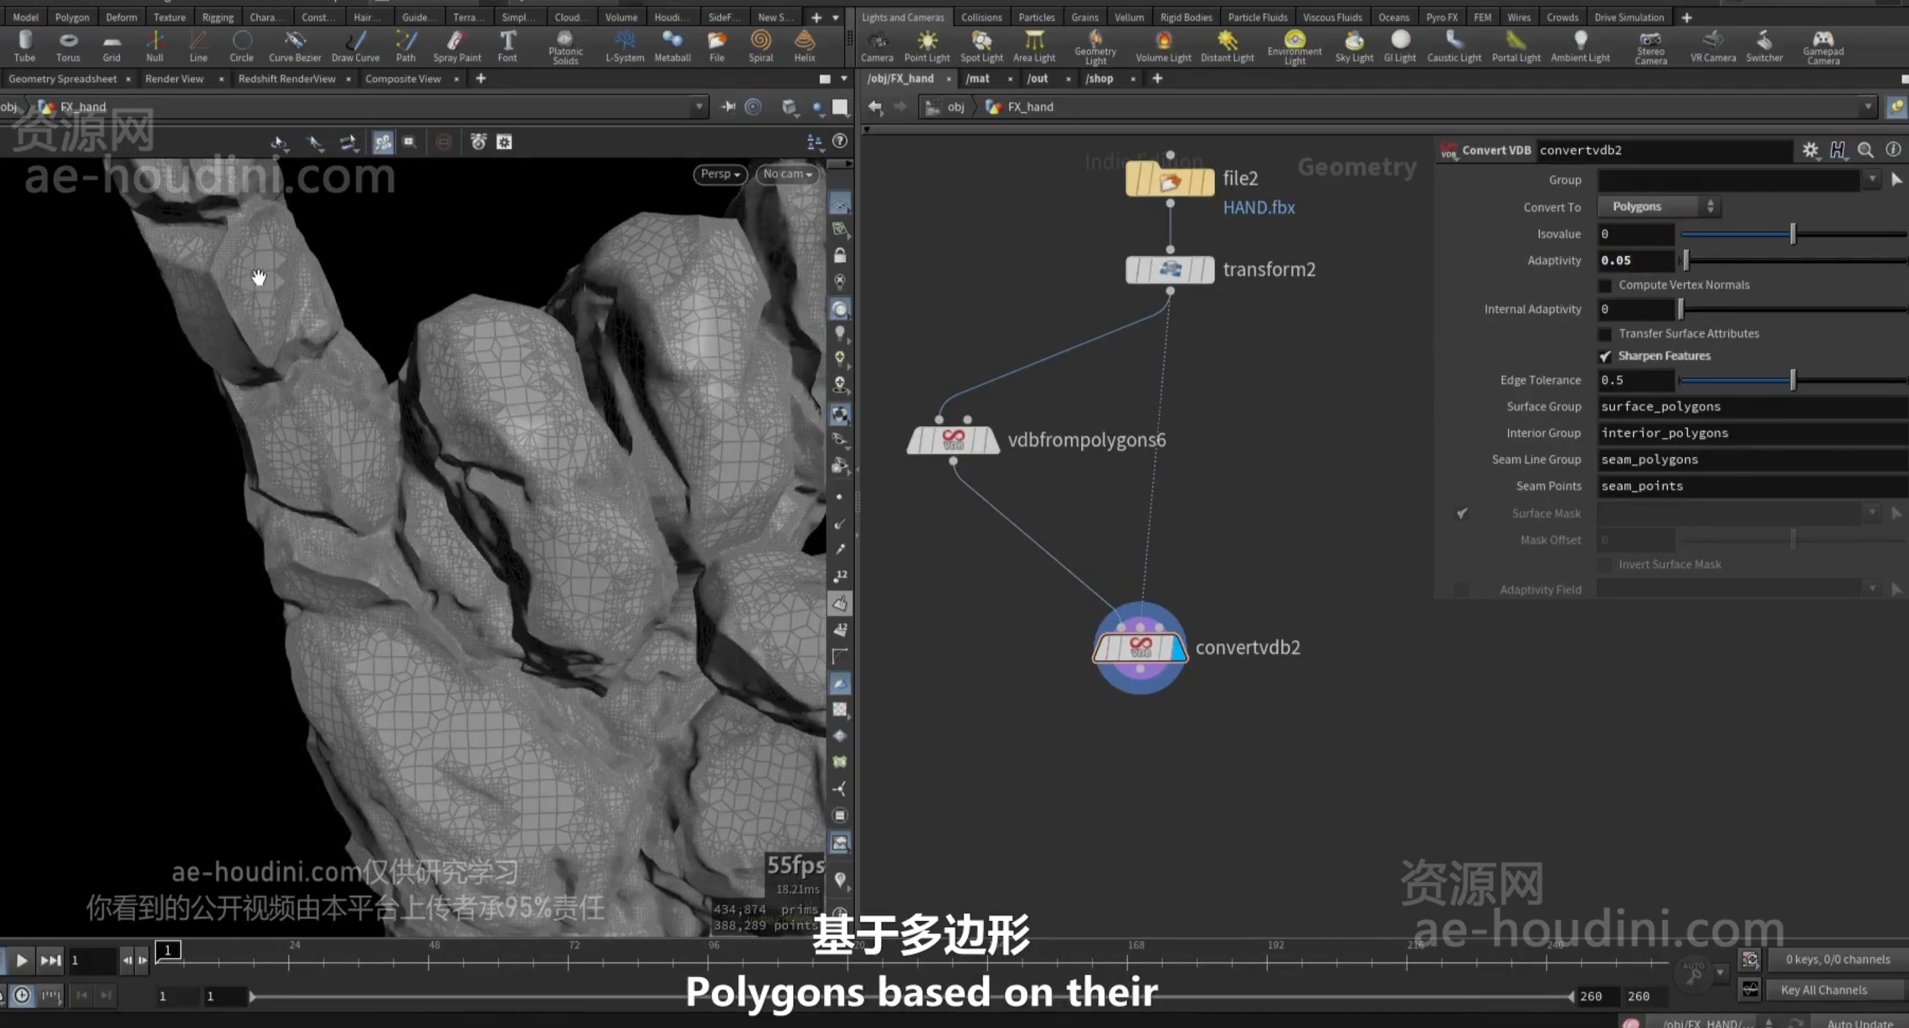The height and width of the screenshot is (1028, 1909).
Task: Create a Sky Light from the shelf
Action: point(1354,46)
